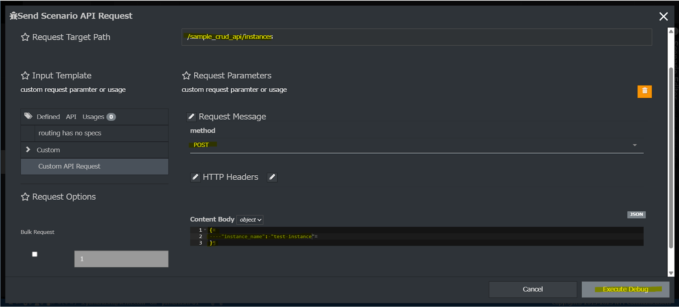The width and height of the screenshot is (679, 307).
Task: Click the JSON badge above content body
Action: coord(636,215)
